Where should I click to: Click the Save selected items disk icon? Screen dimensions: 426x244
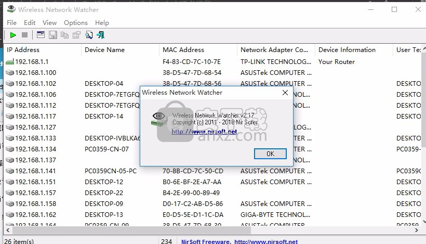[x=52, y=35]
